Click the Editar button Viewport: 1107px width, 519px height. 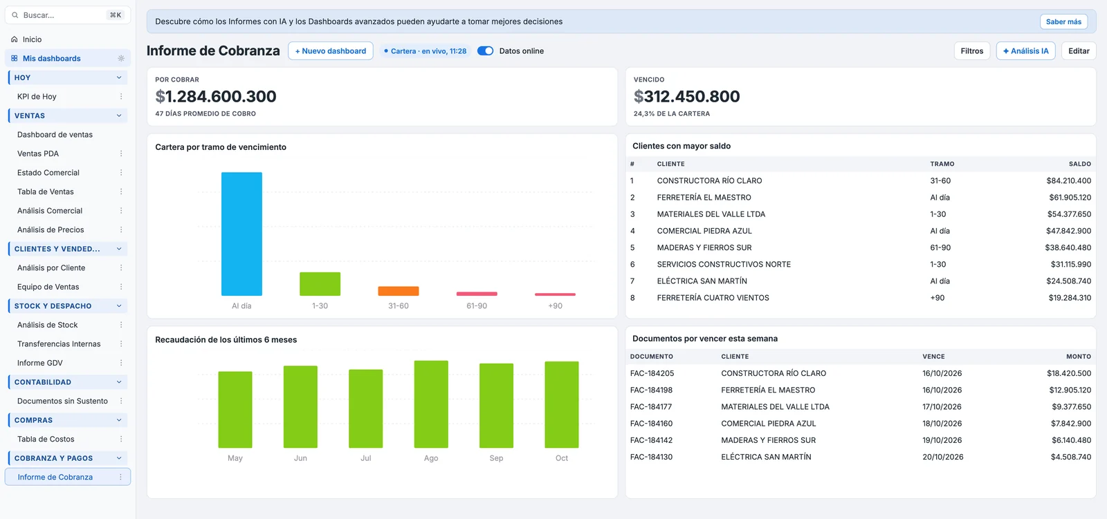click(x=1079, y=50)
